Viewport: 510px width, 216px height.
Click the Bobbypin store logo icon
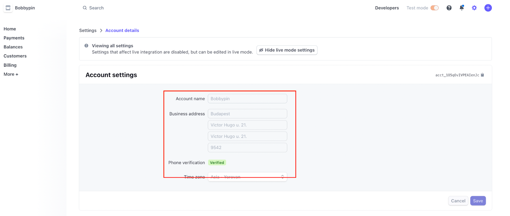8,8
